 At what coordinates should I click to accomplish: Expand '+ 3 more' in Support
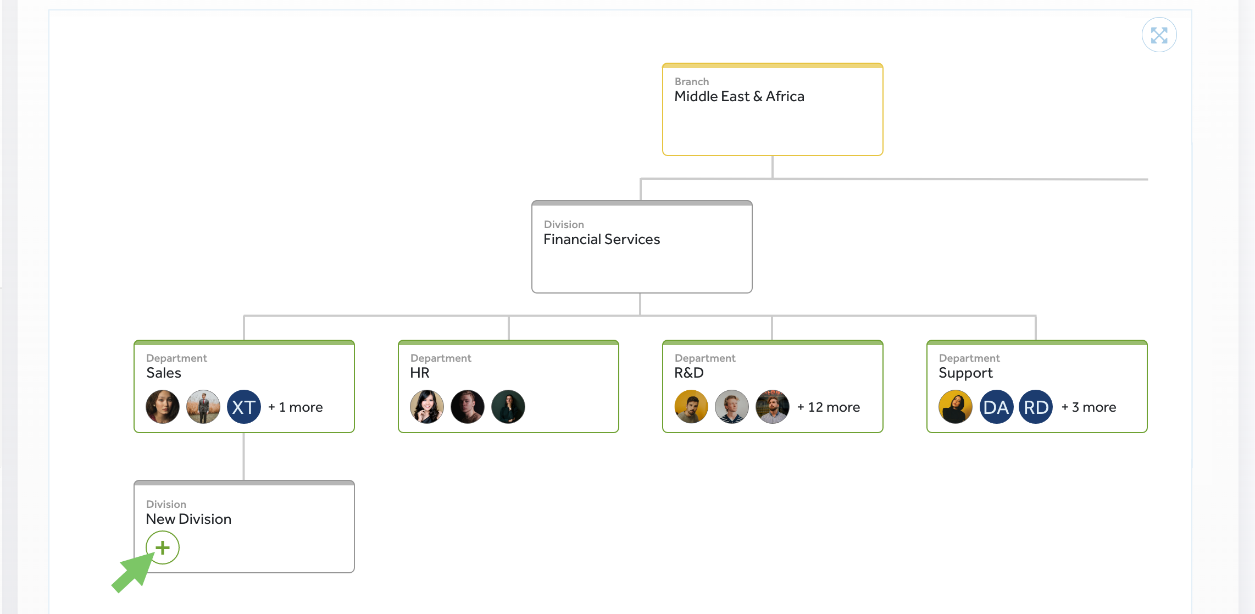pyautogui.click(x=1089, y=407)
